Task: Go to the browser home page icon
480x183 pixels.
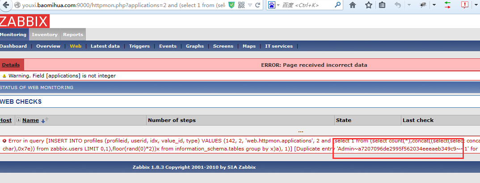Action: [x=353, y=5]
